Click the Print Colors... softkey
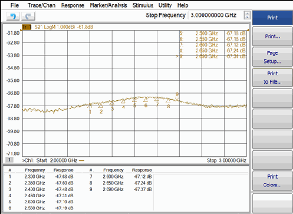The height and width of the screenshot is (214, 293). click(272, 181)
